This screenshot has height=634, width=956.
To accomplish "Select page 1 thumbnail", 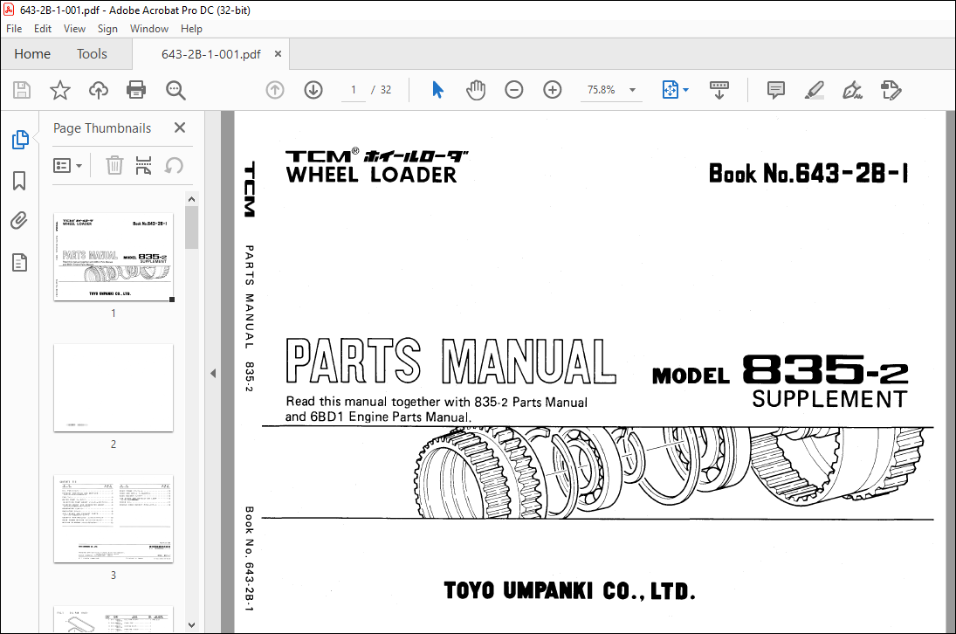I will point(113,257).
